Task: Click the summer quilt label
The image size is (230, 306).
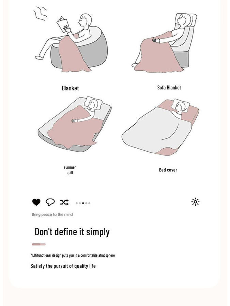Action: [x=70, y=170]
